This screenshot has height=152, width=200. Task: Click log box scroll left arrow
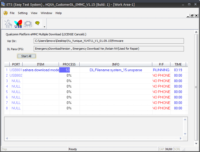tap(7, 138)
